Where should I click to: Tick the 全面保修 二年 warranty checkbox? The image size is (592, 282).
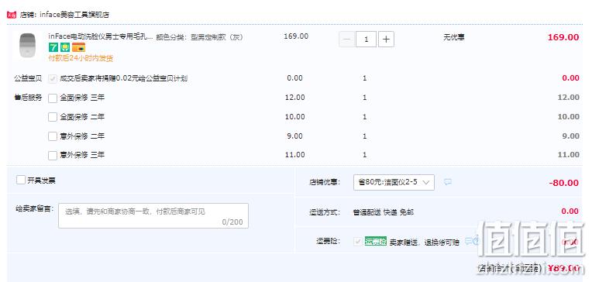(53, 117)
